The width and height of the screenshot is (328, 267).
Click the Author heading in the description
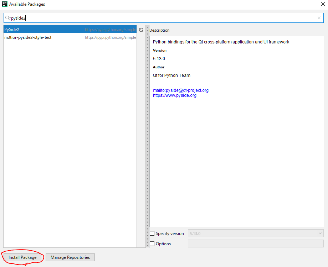159,67
